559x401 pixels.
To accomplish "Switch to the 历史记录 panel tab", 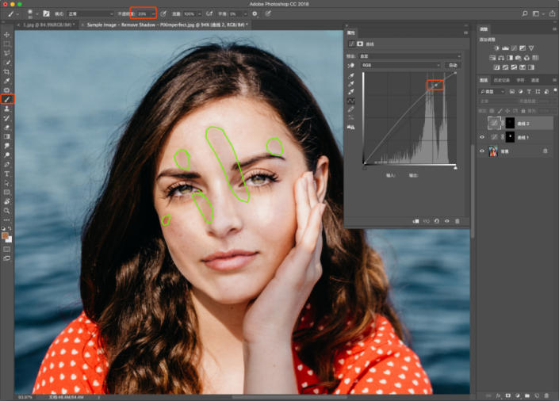I will click(x=501, y=80).
